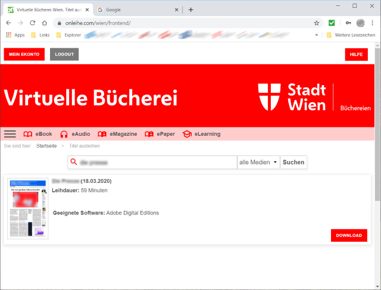Click the Titel ausleihen breadcrumb
The height and width of the screenshot is (290, 381).
tap(85, 146)
